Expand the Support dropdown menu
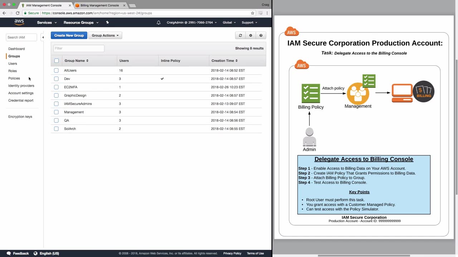The width and height of the screenshot is (458, 257). click(249, 22)
